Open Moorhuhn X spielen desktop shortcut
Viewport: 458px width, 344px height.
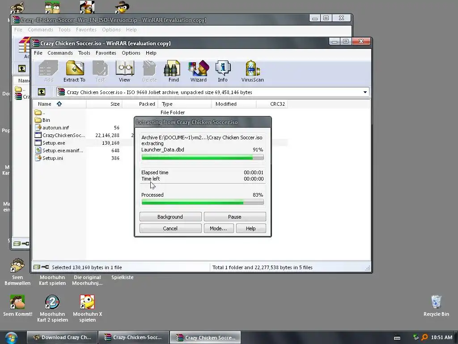87,309
